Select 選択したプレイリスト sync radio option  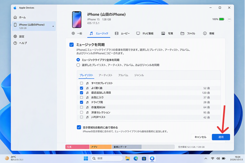[x=78, y=65]
